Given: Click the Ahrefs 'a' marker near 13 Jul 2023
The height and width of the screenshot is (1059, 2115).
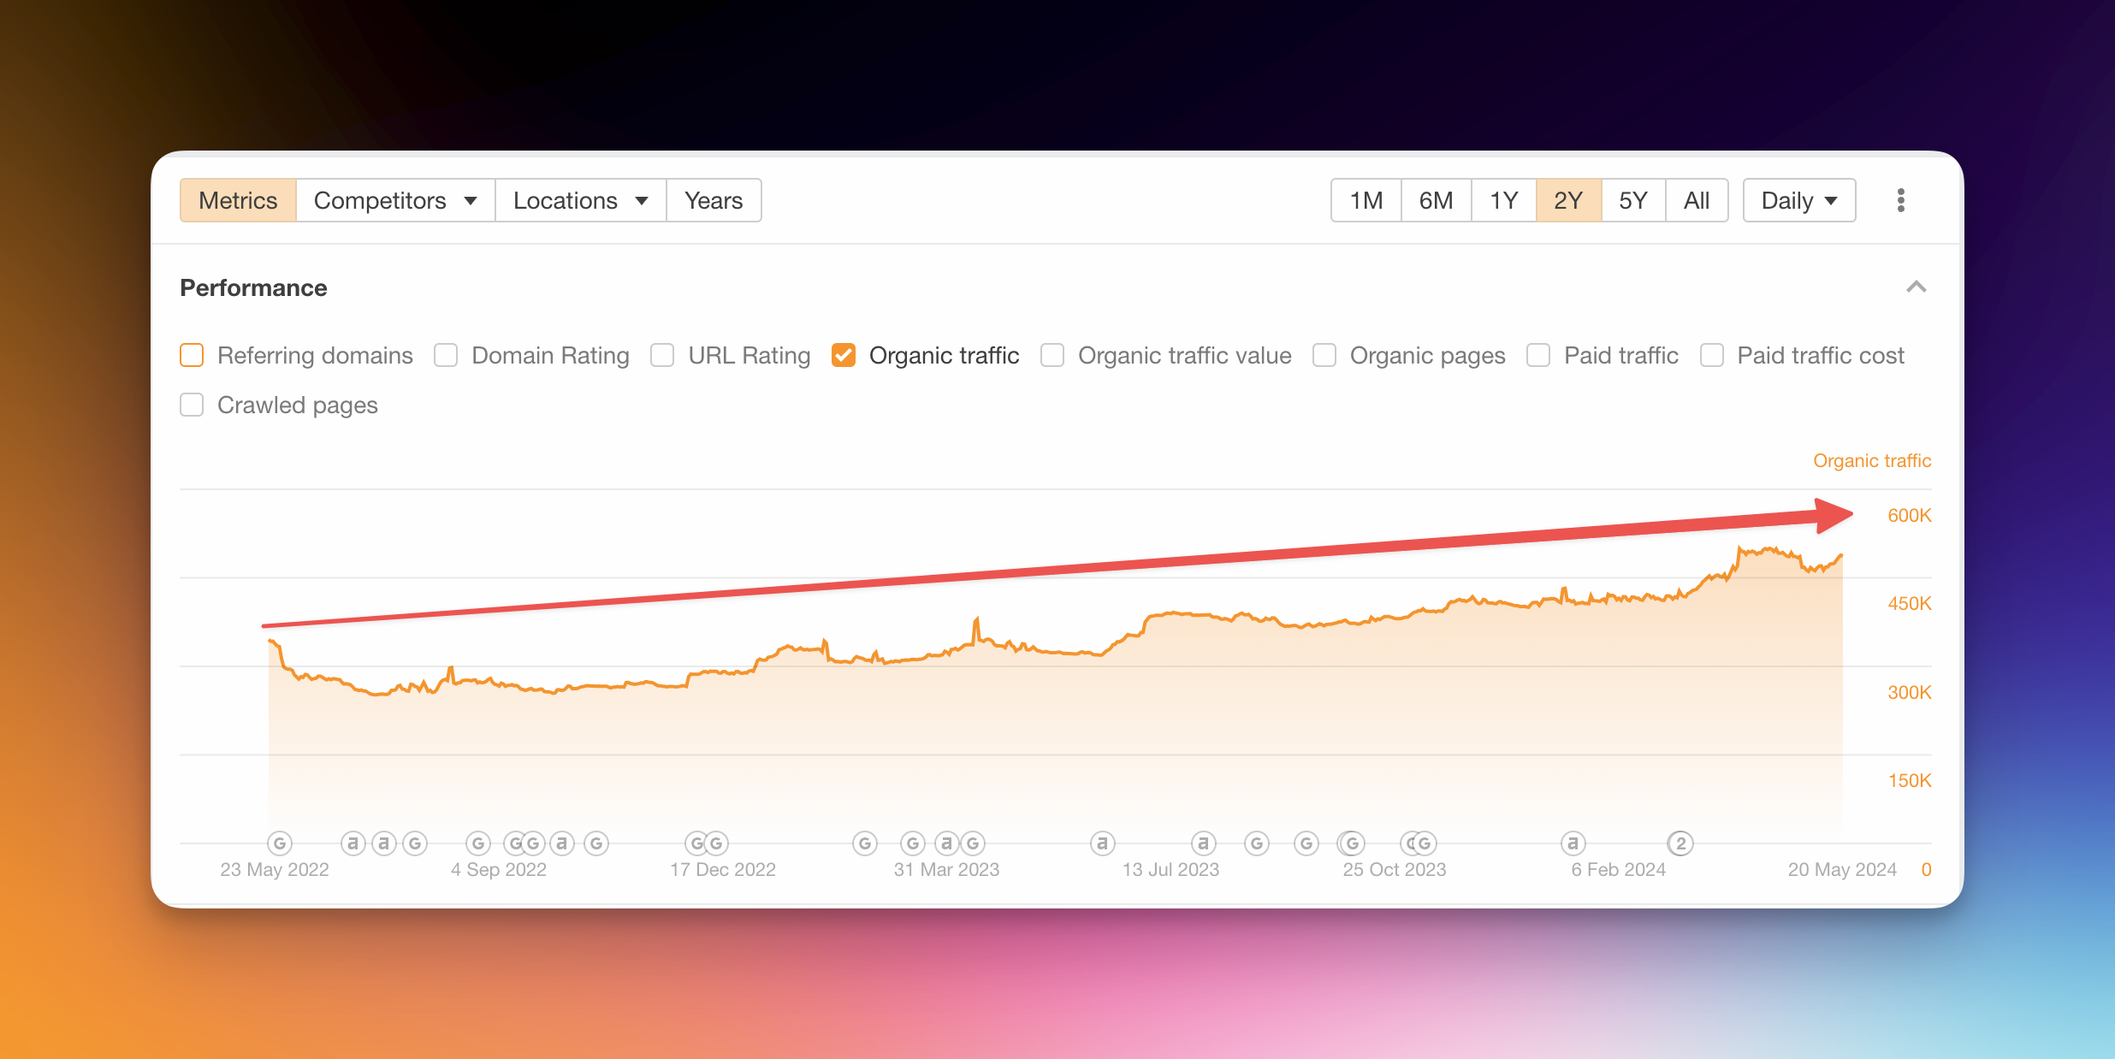Looking at the screenshot, I should pos(1203,843).
